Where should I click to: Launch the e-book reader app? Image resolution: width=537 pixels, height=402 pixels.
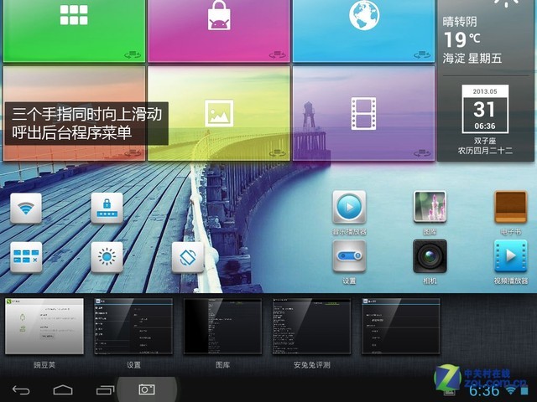510,207
